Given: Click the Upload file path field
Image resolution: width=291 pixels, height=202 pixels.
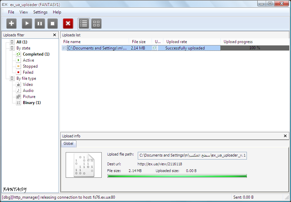Looking at the screenshot, I should (x=192, y=156).
